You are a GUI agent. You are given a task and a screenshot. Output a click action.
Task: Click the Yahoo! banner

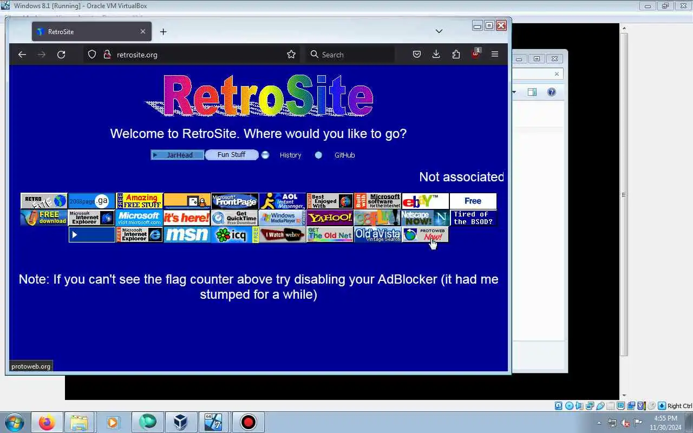(330, 218)
